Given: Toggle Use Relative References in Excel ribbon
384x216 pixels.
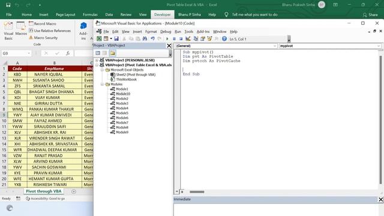Looking at the screenshot, I should (x=50, y=31).
